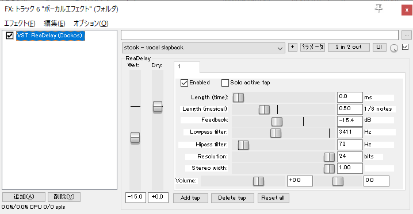Open the preset dropdown 'stock - vocal slapback'
This screenshot has width=413, height=214.
(x=204, y=48)
